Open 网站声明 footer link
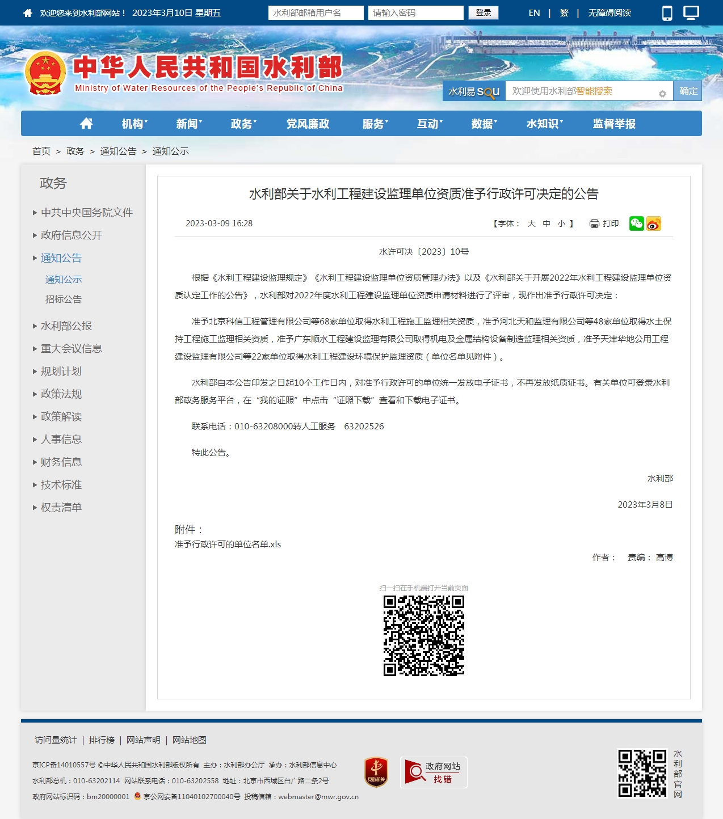The height and width of the screenshot is (819, 723). coord(144,740)
